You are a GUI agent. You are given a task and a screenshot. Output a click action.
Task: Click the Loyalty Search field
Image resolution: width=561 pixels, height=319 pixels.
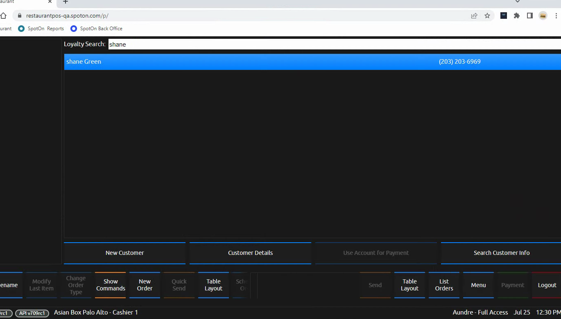335,44
